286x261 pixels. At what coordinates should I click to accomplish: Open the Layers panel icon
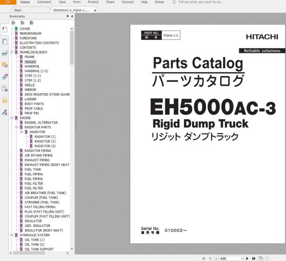(x=5, y=53)
